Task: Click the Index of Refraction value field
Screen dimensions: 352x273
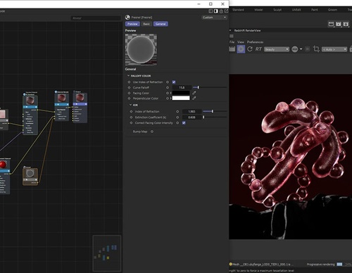Action: coord(191,111)
